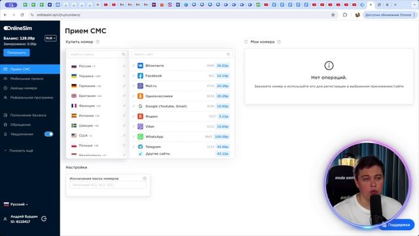Click the logout icon near Андрей Бурдин
This screenshot has height=236, width=419.
coord(44,219)
